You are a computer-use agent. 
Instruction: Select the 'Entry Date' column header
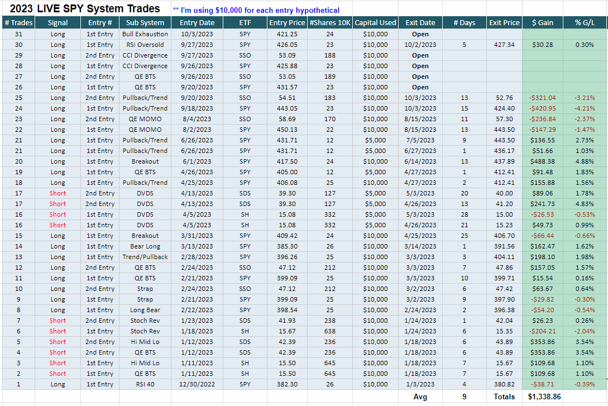(x=197, y=23)
